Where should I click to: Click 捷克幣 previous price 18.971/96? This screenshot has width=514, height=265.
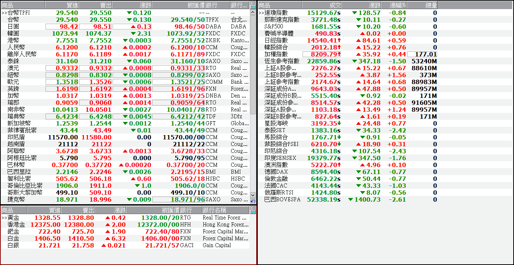click(179, 199)
